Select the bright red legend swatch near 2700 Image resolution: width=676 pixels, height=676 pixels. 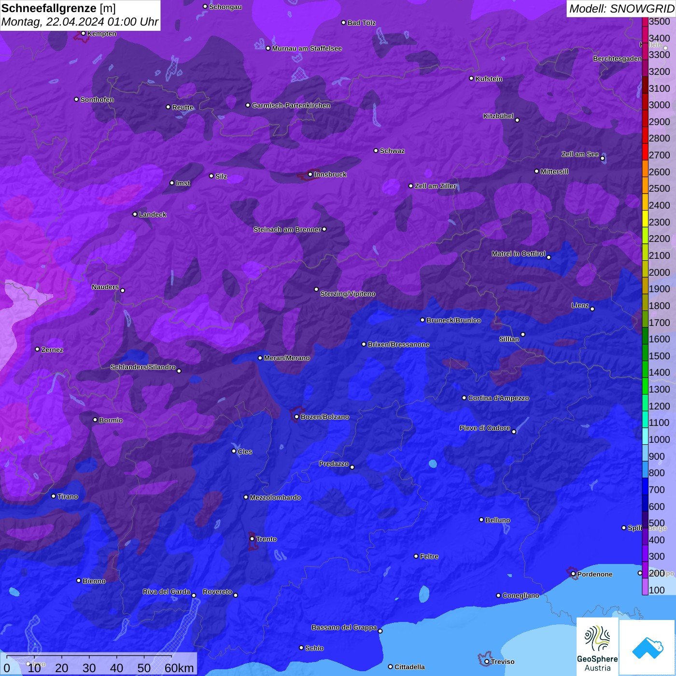click(645, 152)
